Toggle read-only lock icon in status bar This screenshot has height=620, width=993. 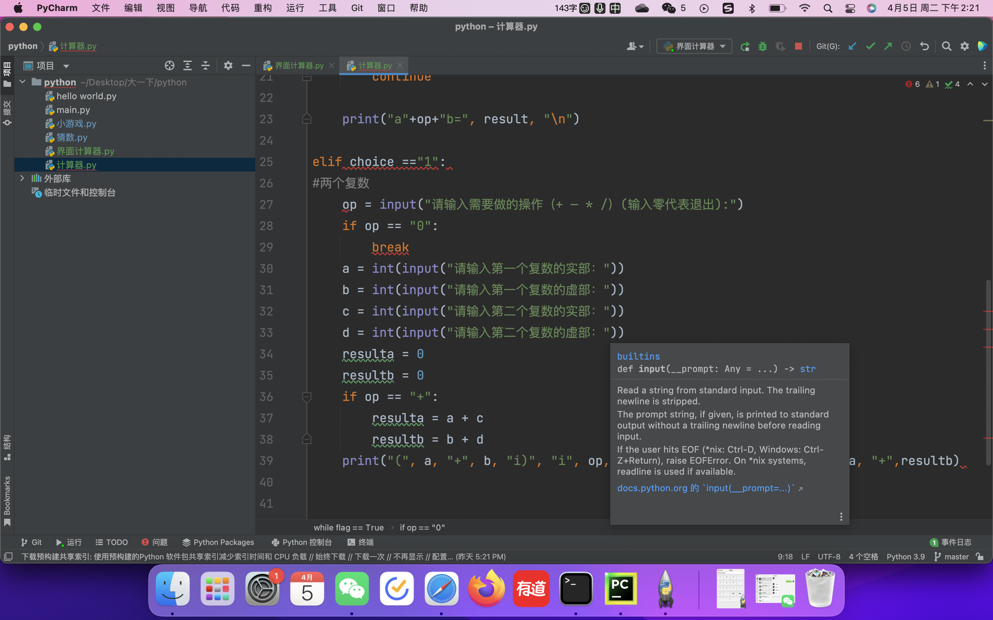980,556
